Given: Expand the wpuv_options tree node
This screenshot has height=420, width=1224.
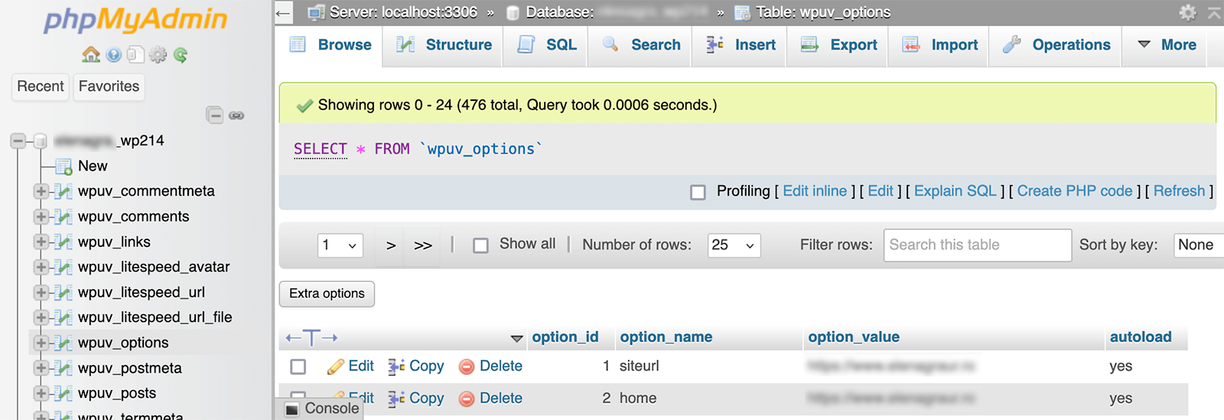Looking at the screenshot, I should [x=41, y=343].
